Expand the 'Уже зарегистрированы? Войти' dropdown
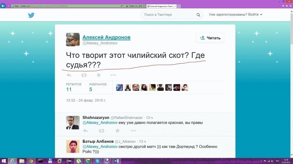293x164 pixels. pos(235,15)
